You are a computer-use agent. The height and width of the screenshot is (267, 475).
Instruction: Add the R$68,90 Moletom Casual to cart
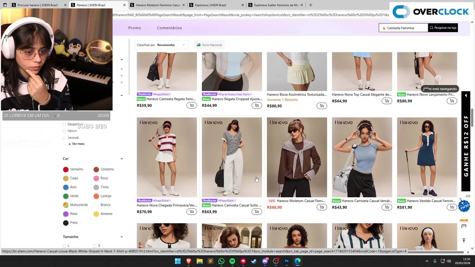click(x=322, y=207)
